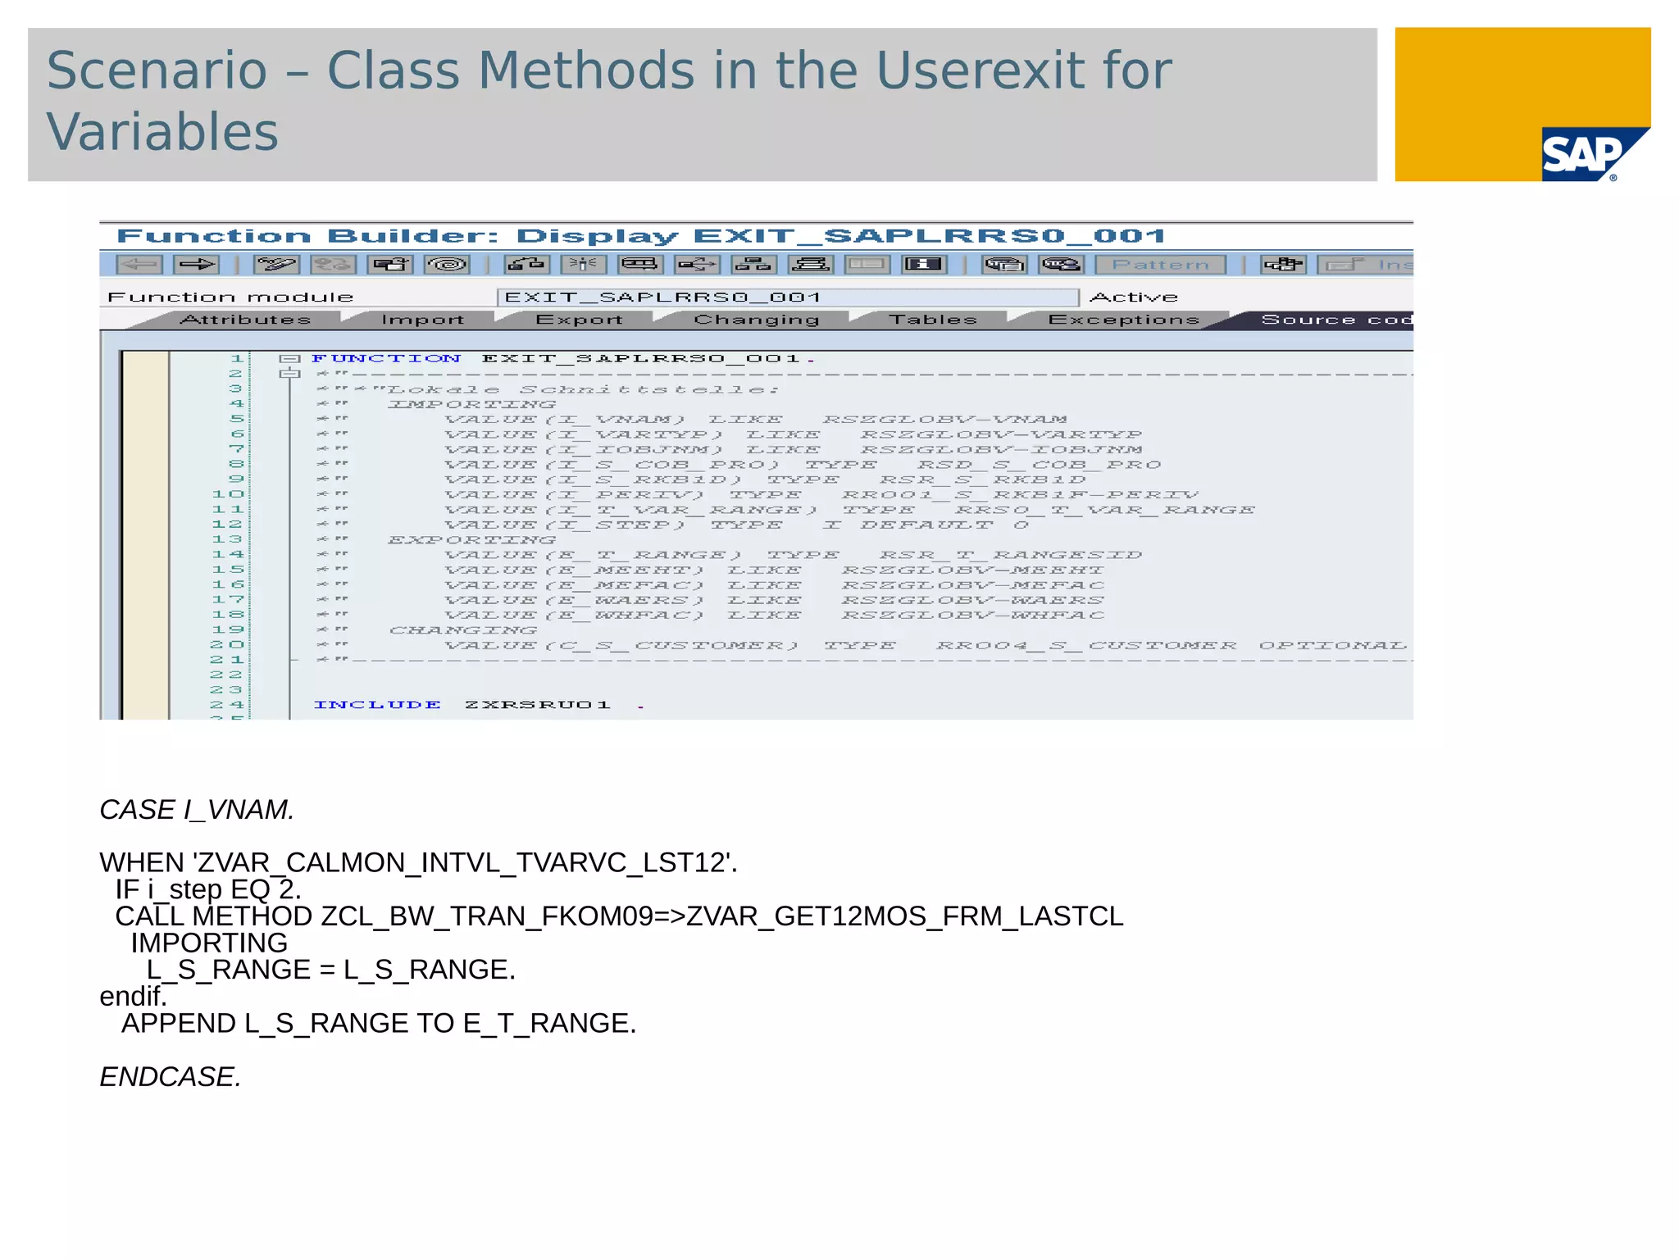Click the Print-style stacked toolbar icon

(811, 264)
